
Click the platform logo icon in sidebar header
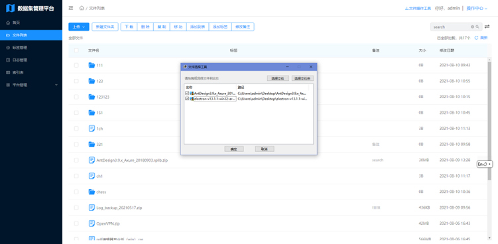coord(10,8)
